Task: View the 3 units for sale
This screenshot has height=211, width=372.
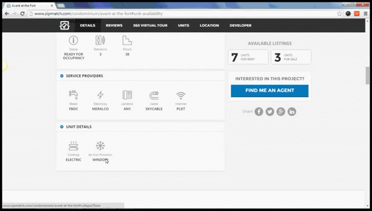Action: point(291,57)
